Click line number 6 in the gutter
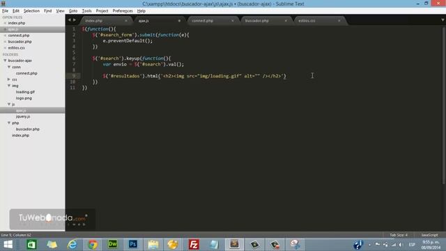 [74, 59]
